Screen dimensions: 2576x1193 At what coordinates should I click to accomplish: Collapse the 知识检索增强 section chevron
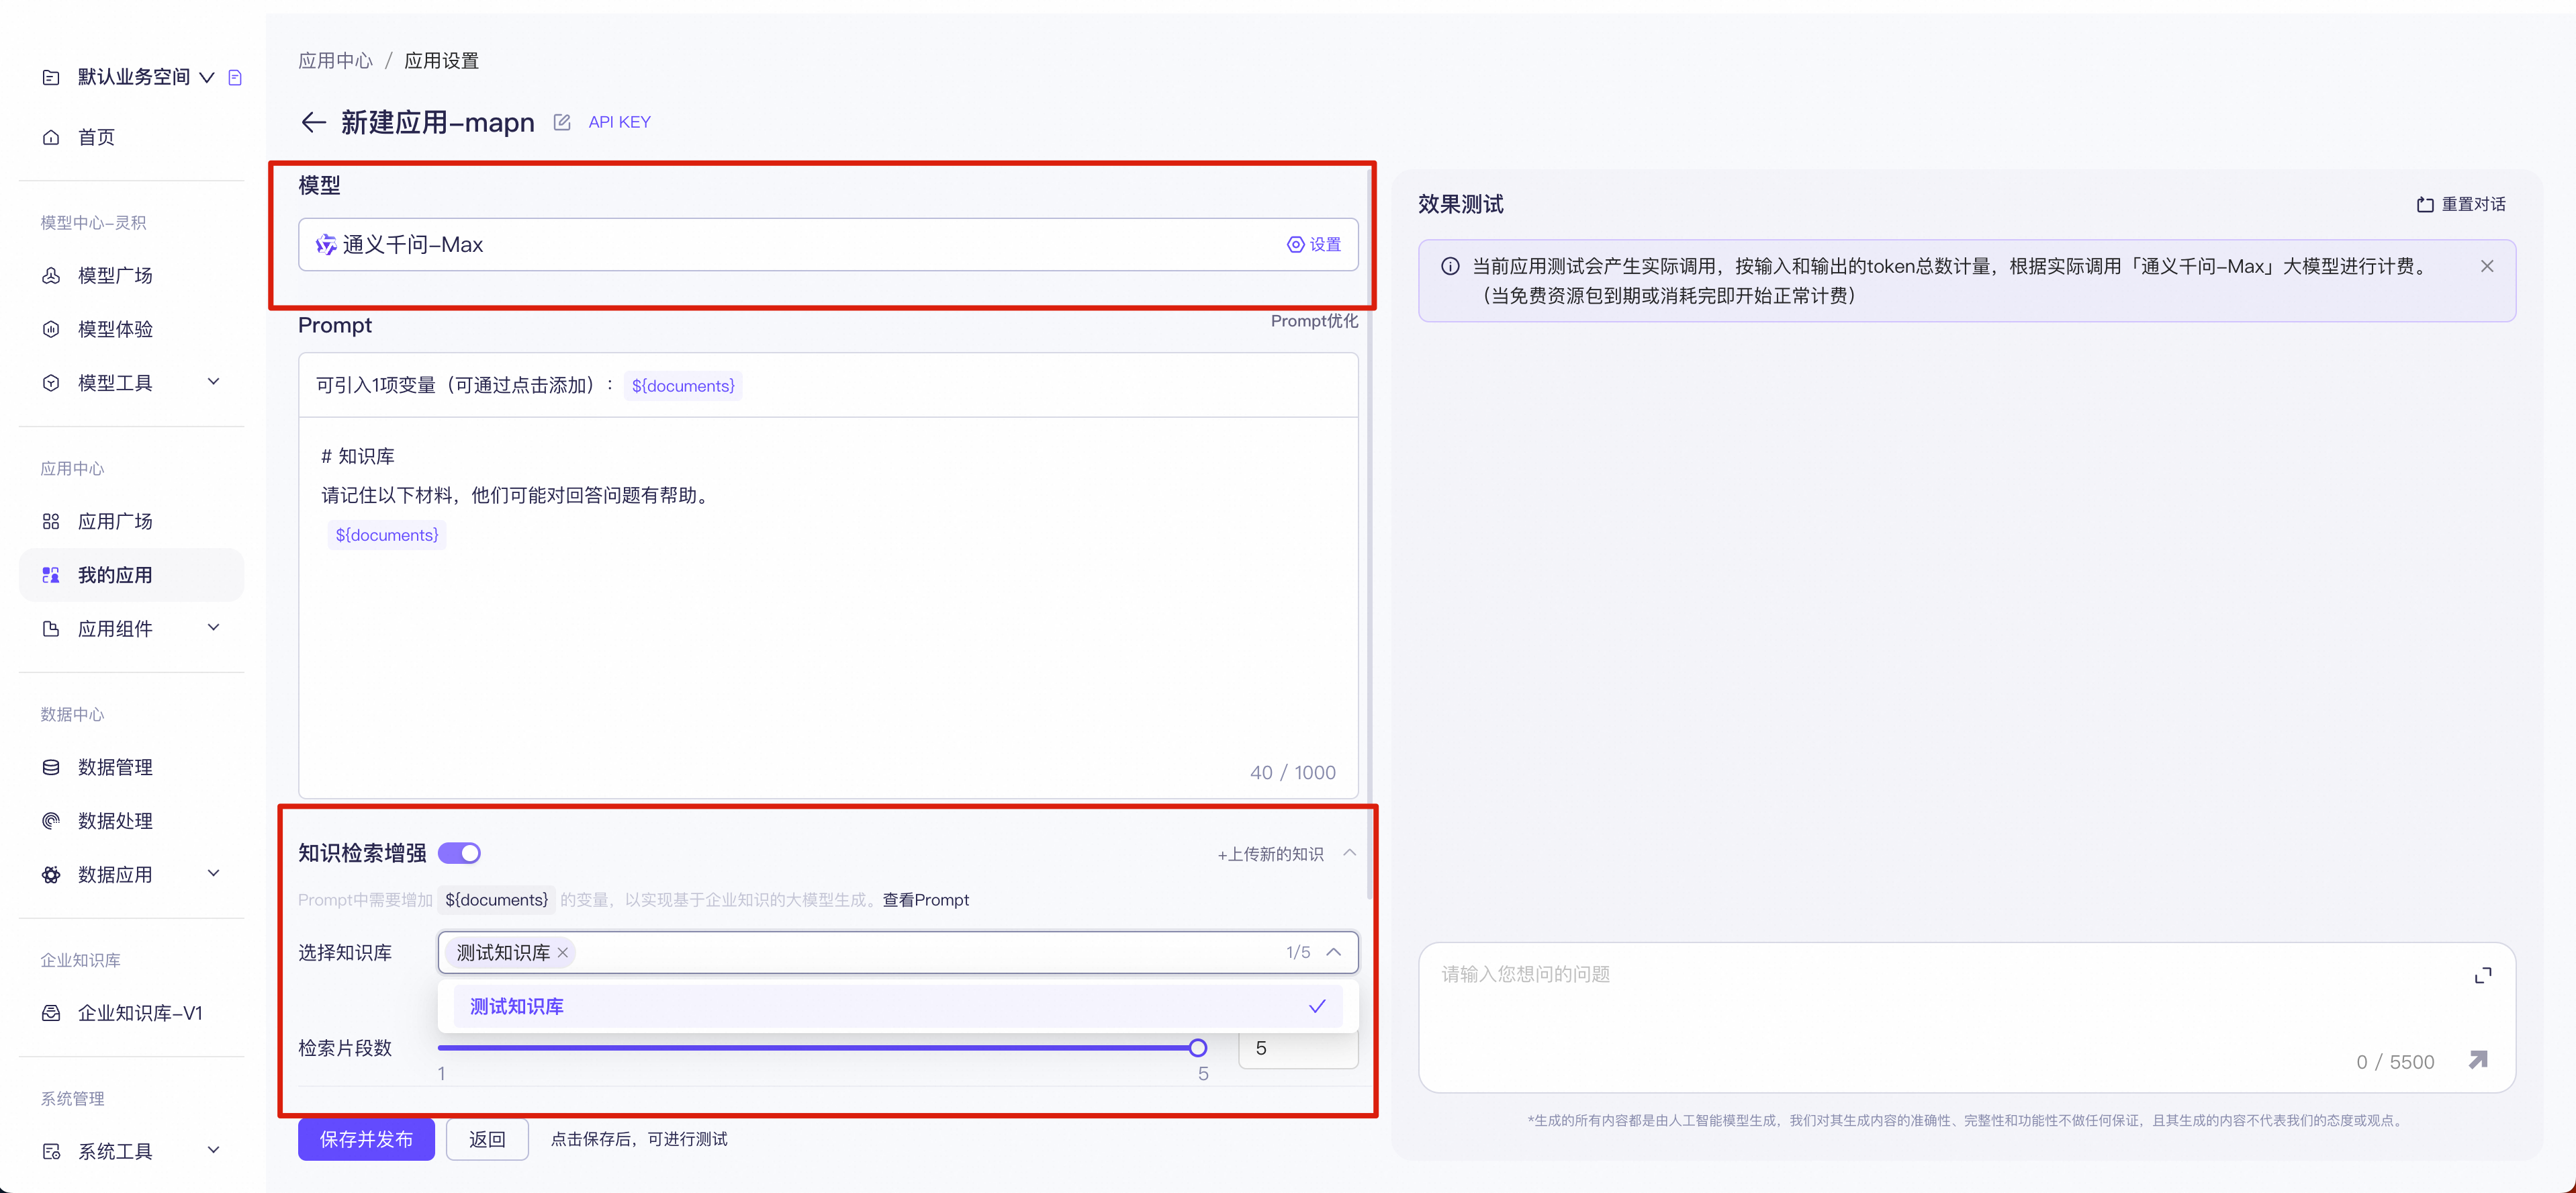1349,853
